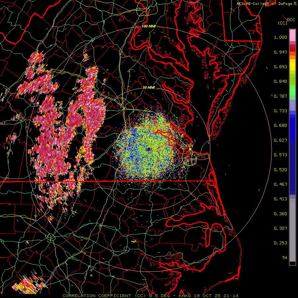The width and height of the screenshot is (298, 298).
Task: Pick the gray segment of the color bar
Action: pyautogui.click(x=292, y=230)
